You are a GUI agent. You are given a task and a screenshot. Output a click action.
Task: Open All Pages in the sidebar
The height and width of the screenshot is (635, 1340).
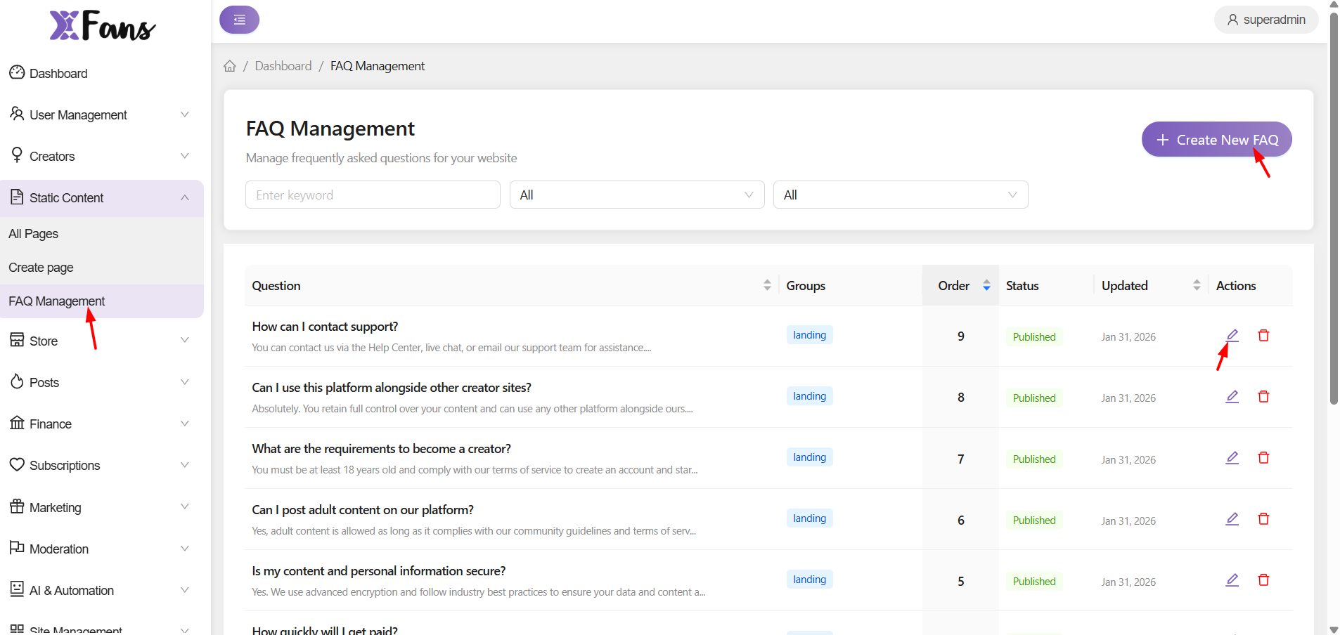34,234
